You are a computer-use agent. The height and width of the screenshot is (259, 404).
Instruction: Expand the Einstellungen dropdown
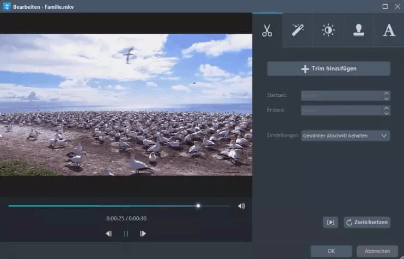(346, 135)
